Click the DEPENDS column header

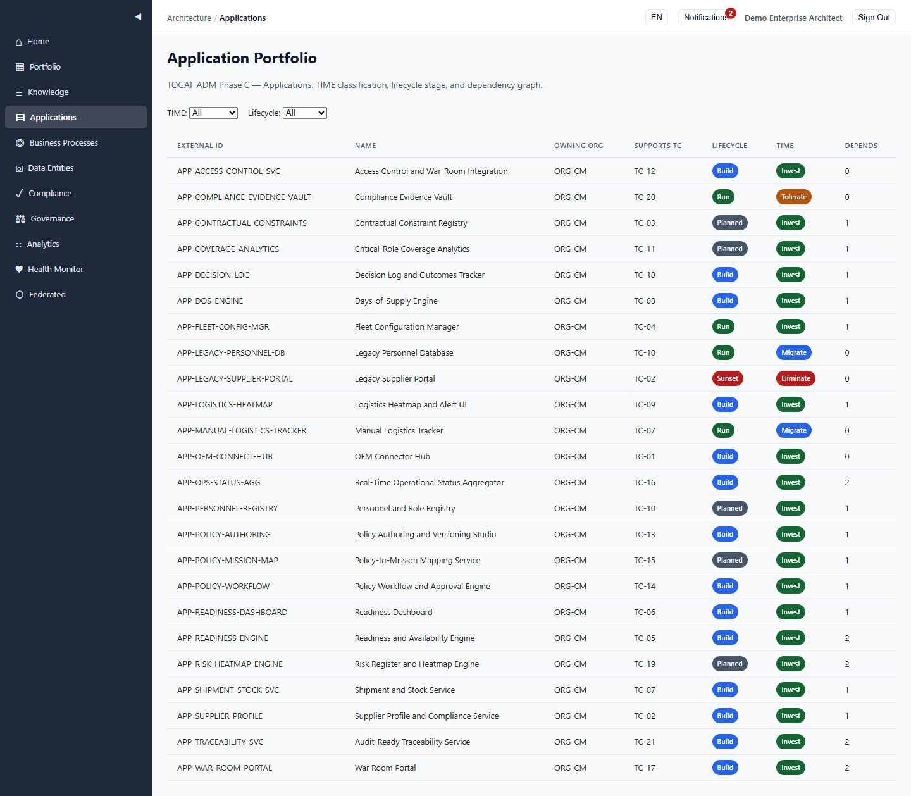861,146
